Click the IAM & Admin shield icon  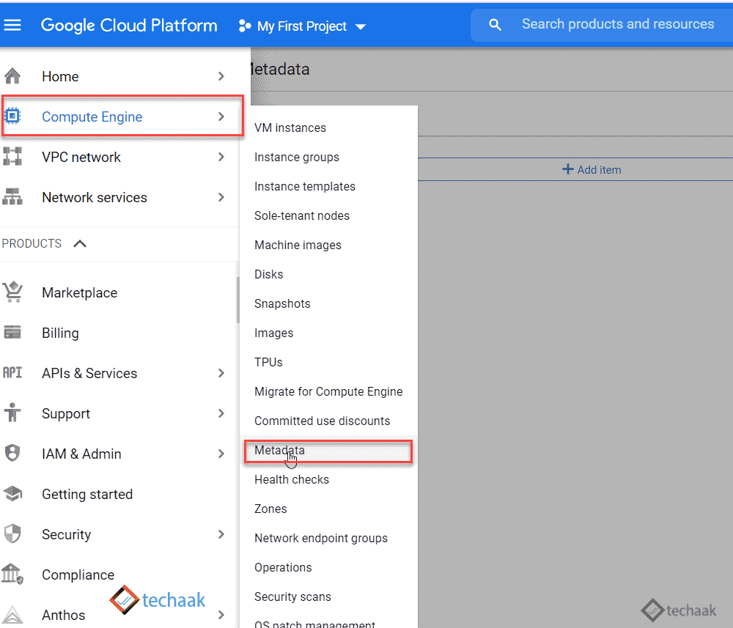click(12, 453)
